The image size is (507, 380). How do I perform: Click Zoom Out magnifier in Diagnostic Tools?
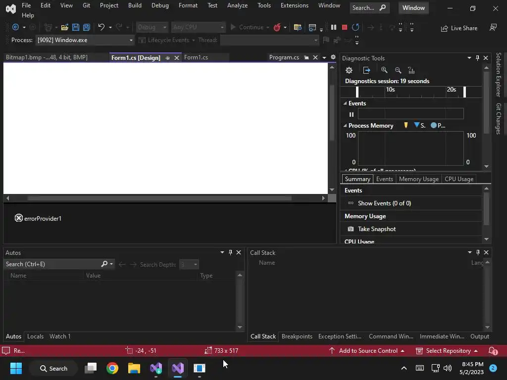(x=398, y=70)
